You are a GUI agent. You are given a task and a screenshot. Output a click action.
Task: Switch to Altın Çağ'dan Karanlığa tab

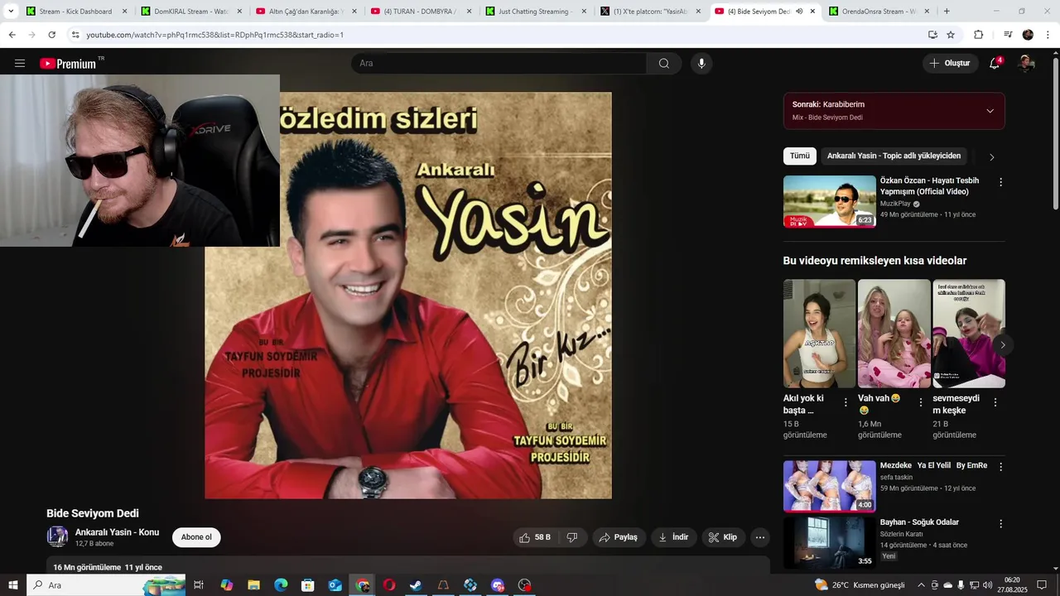tap(305, 12)
